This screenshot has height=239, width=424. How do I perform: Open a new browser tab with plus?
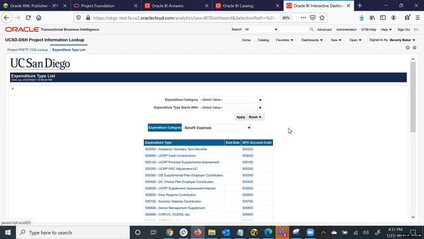click(x=360, y=6)
